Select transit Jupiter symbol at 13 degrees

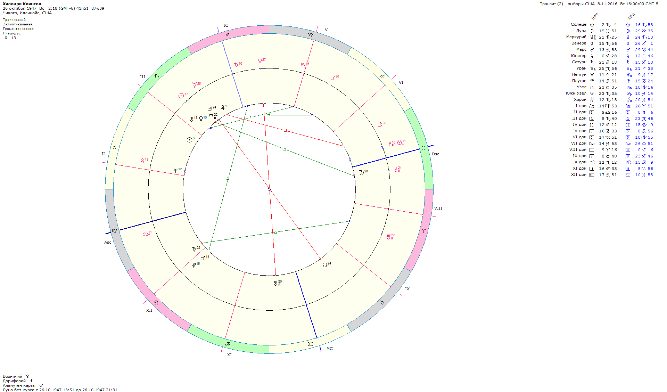[x=142, y=161]
